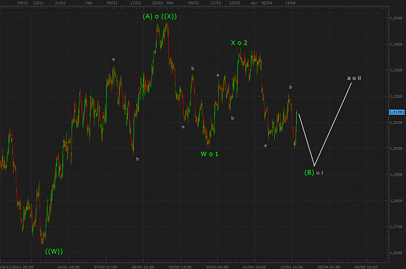Click the blue current price tag 1,31381
This screenshot has height=269, width=406.
tap(397, 112)
